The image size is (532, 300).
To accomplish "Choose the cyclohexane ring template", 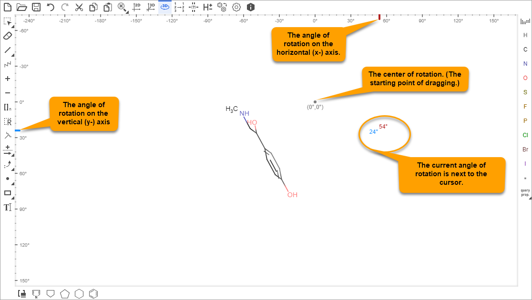I will (79, 294).
